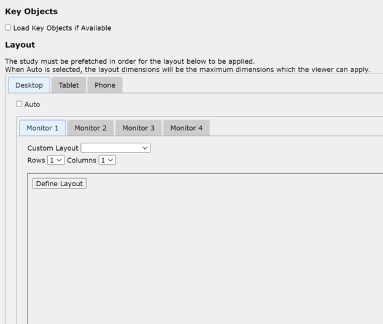Switch to the Desktop tab

coord(29,85)
